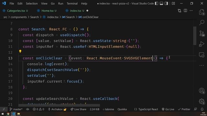Screen dimensions: 207x116
Task: Open Customize Layout button
Action: click(x=173, y=4)
